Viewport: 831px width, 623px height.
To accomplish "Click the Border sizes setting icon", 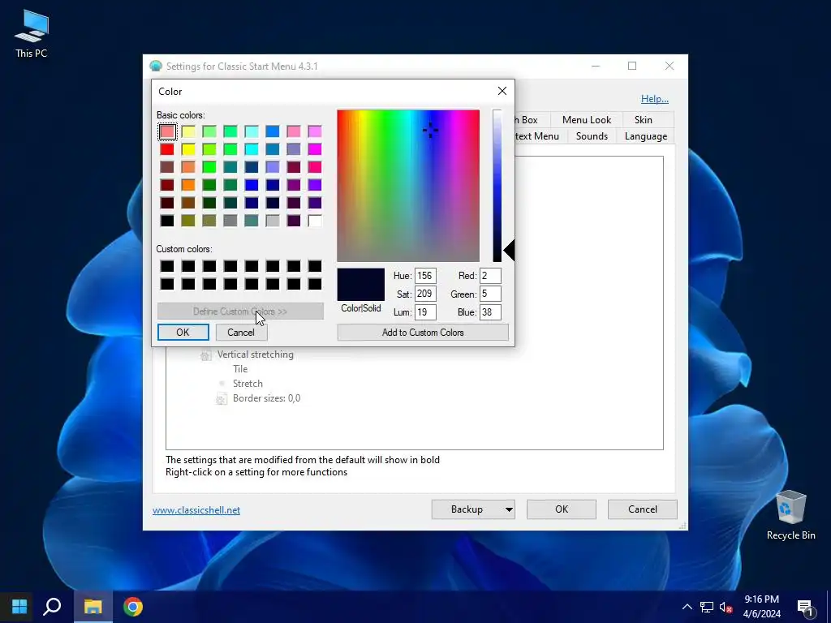I will [x=222, y=399].
